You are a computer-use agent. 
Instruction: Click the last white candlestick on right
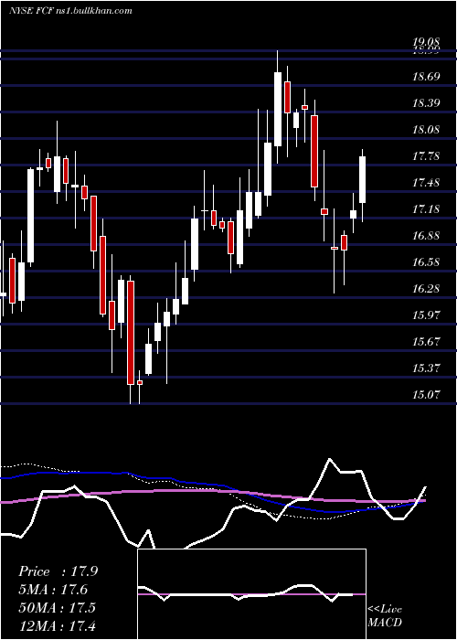(x=362, y=179)
